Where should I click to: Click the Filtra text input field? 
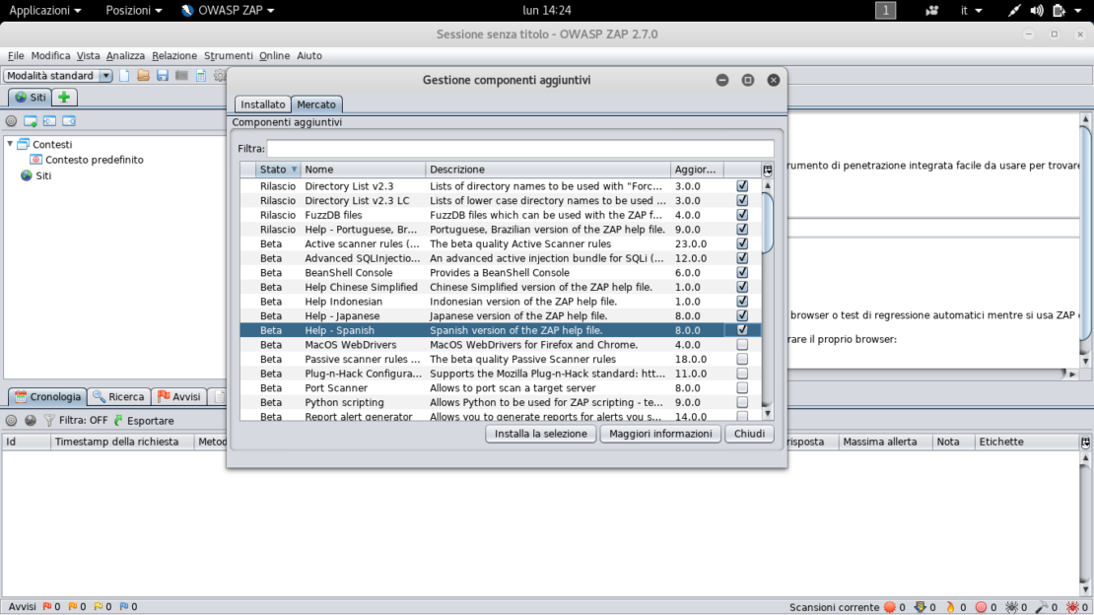pos(519,149)
